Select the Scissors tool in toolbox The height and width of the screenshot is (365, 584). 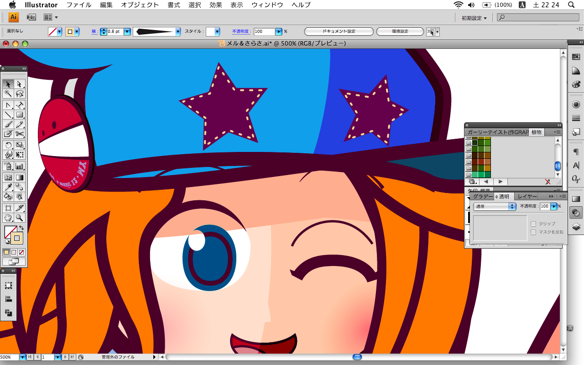tap(20, 134)
